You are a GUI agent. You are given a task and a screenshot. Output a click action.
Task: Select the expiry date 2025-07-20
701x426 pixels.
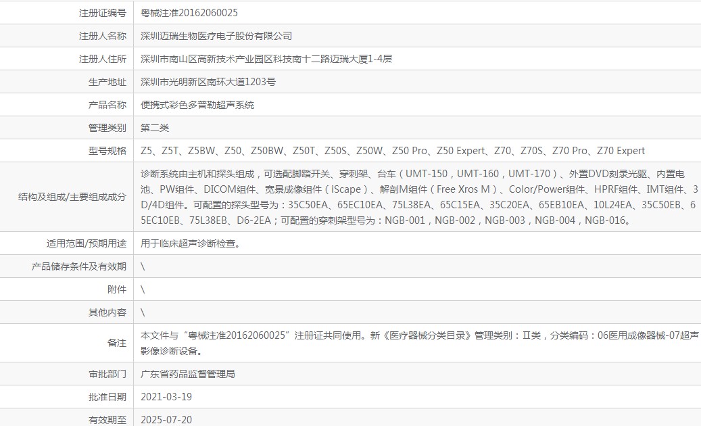(166, 420)
